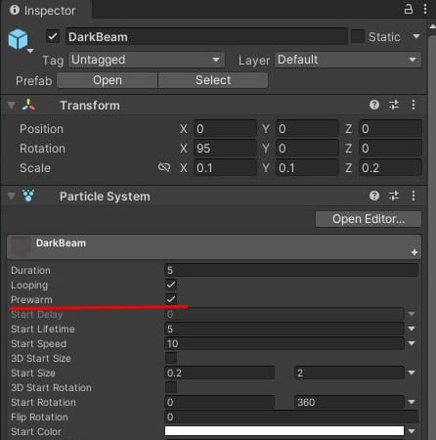Image resolution: width=436 pixels, height=440 pixels.
Task: Open Transform component three-dot menu
Action: 414,105
